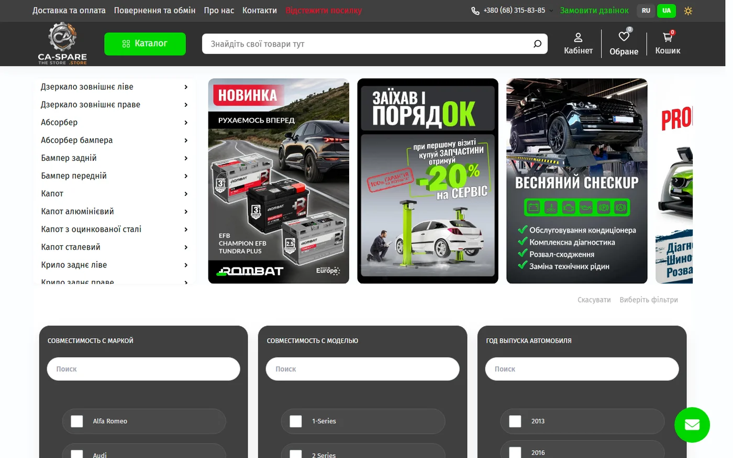733x458 pixels.
Task: Expand the Дзеркало зовнішнє ліве chevron
Action: point(186,87)
